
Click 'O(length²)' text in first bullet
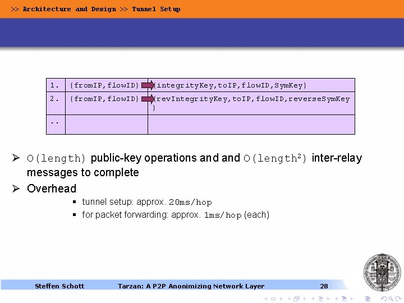point(275,158)
